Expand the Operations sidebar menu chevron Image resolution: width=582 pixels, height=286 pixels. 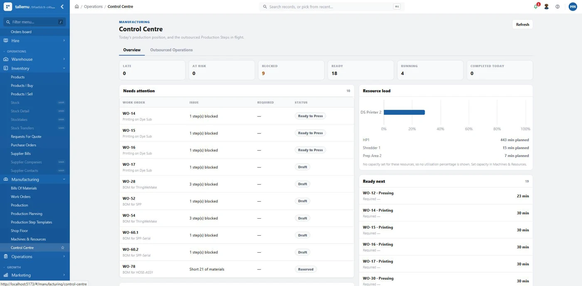pos(64,256)
